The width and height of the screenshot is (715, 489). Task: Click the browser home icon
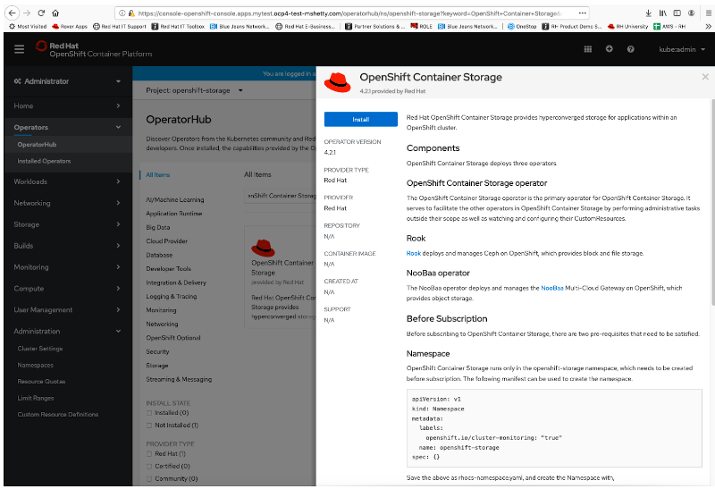tap(55, 13)
